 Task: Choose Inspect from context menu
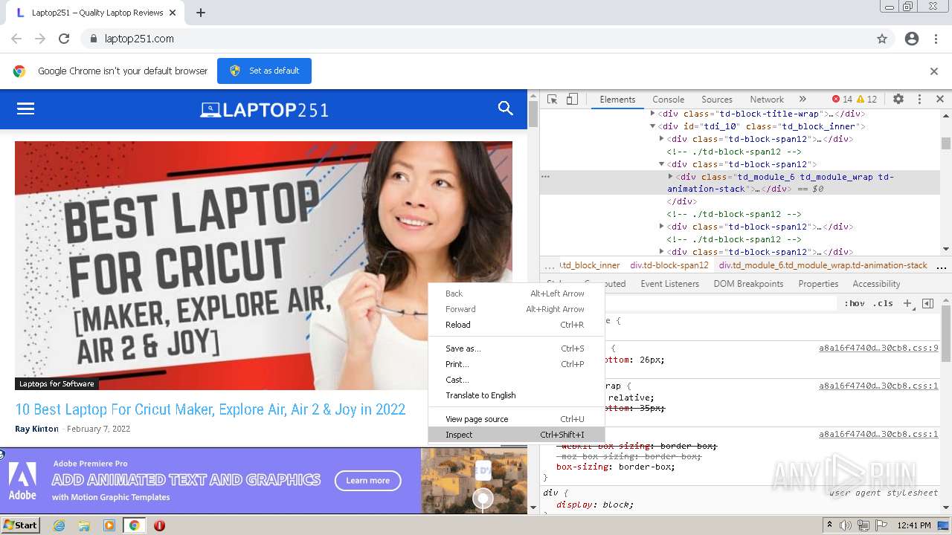[x=516, y=435]
